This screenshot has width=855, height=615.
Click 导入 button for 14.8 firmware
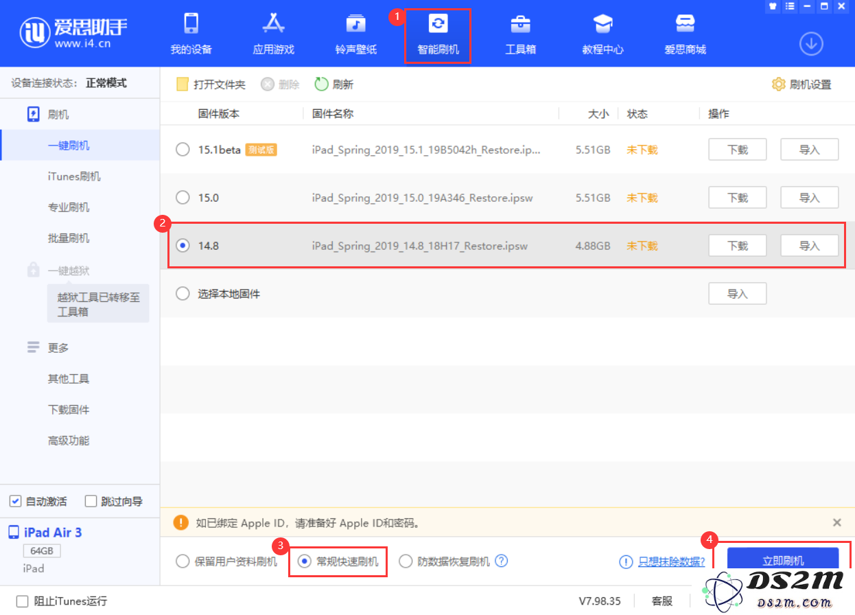(810, 246)
